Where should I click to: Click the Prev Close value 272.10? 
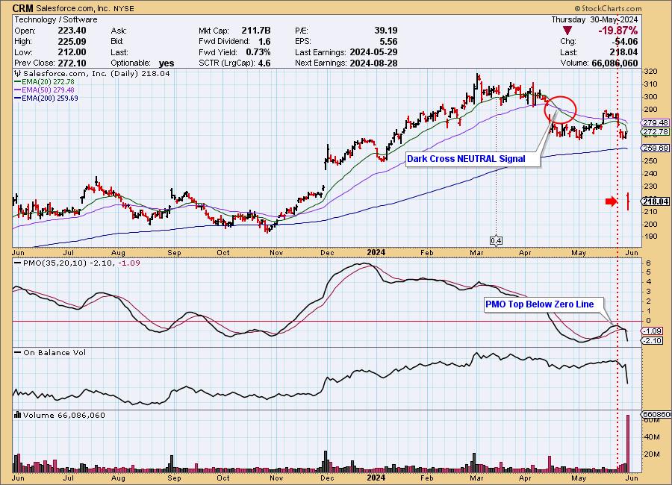tap(72, 63)
